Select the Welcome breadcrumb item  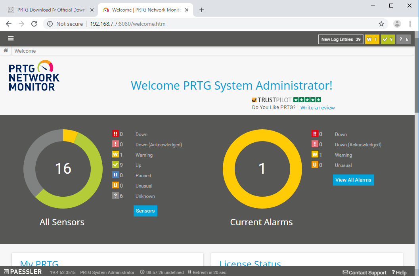coord(25,50)
